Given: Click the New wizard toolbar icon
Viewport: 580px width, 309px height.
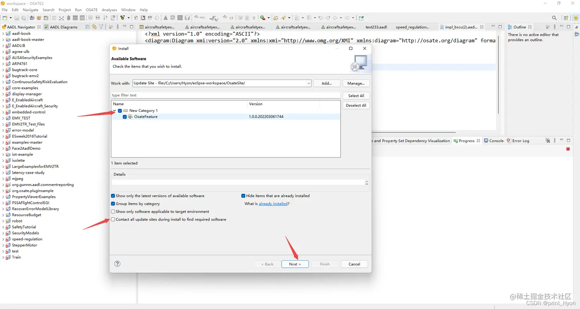Looking at the screenshot, I should coord(5,18).
